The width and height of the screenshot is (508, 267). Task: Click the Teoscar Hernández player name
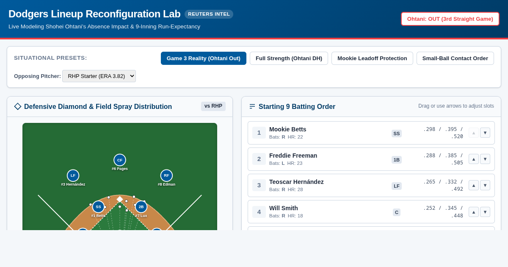point(296,182)
